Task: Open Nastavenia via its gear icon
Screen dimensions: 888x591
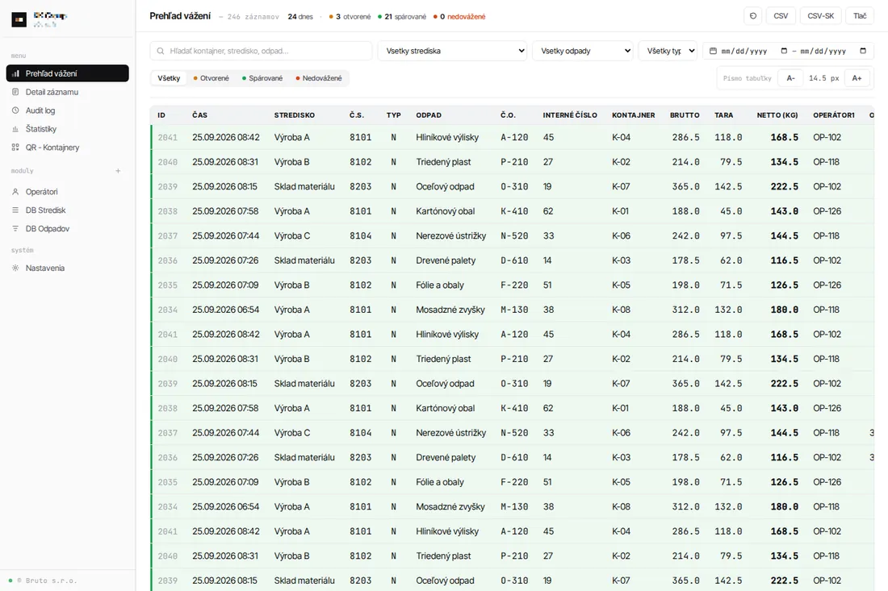Action: click(15, 268)
